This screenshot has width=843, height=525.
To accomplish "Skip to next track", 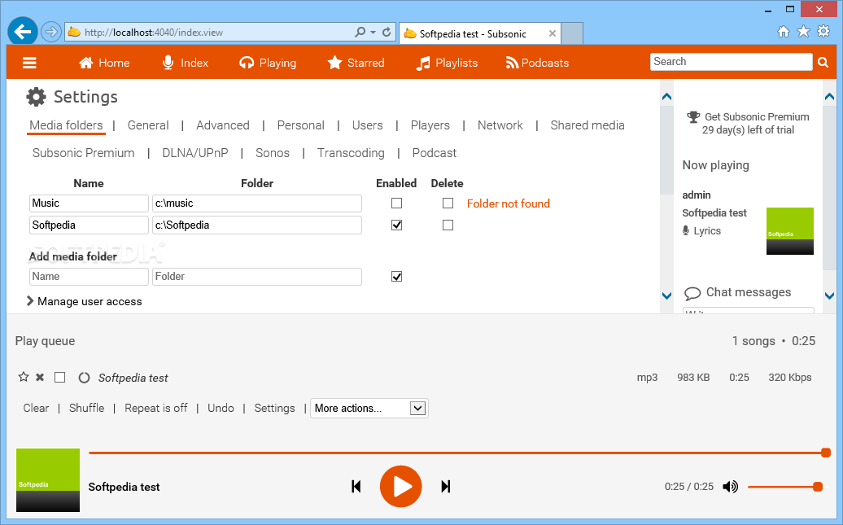I will pyautogui.click(x=446, y=487).
